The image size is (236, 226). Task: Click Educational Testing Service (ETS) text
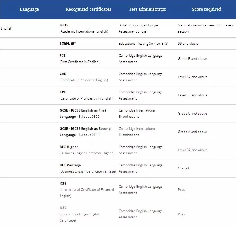[x=143, y=44]
